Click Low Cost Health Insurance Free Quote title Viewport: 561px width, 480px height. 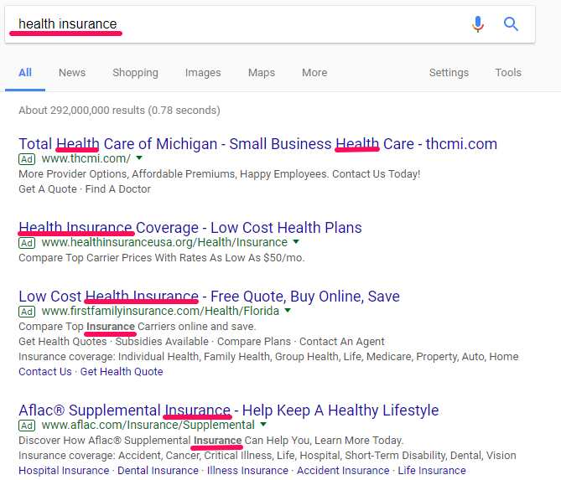(209, 296)
